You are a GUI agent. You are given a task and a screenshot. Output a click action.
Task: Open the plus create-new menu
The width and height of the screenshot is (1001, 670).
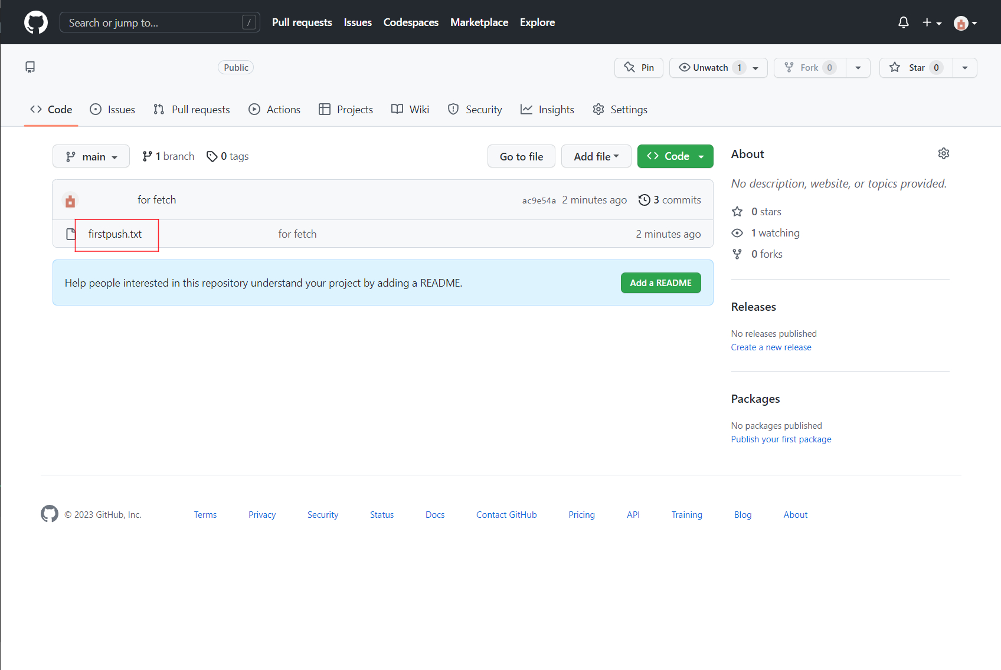[x=932, y=22]
